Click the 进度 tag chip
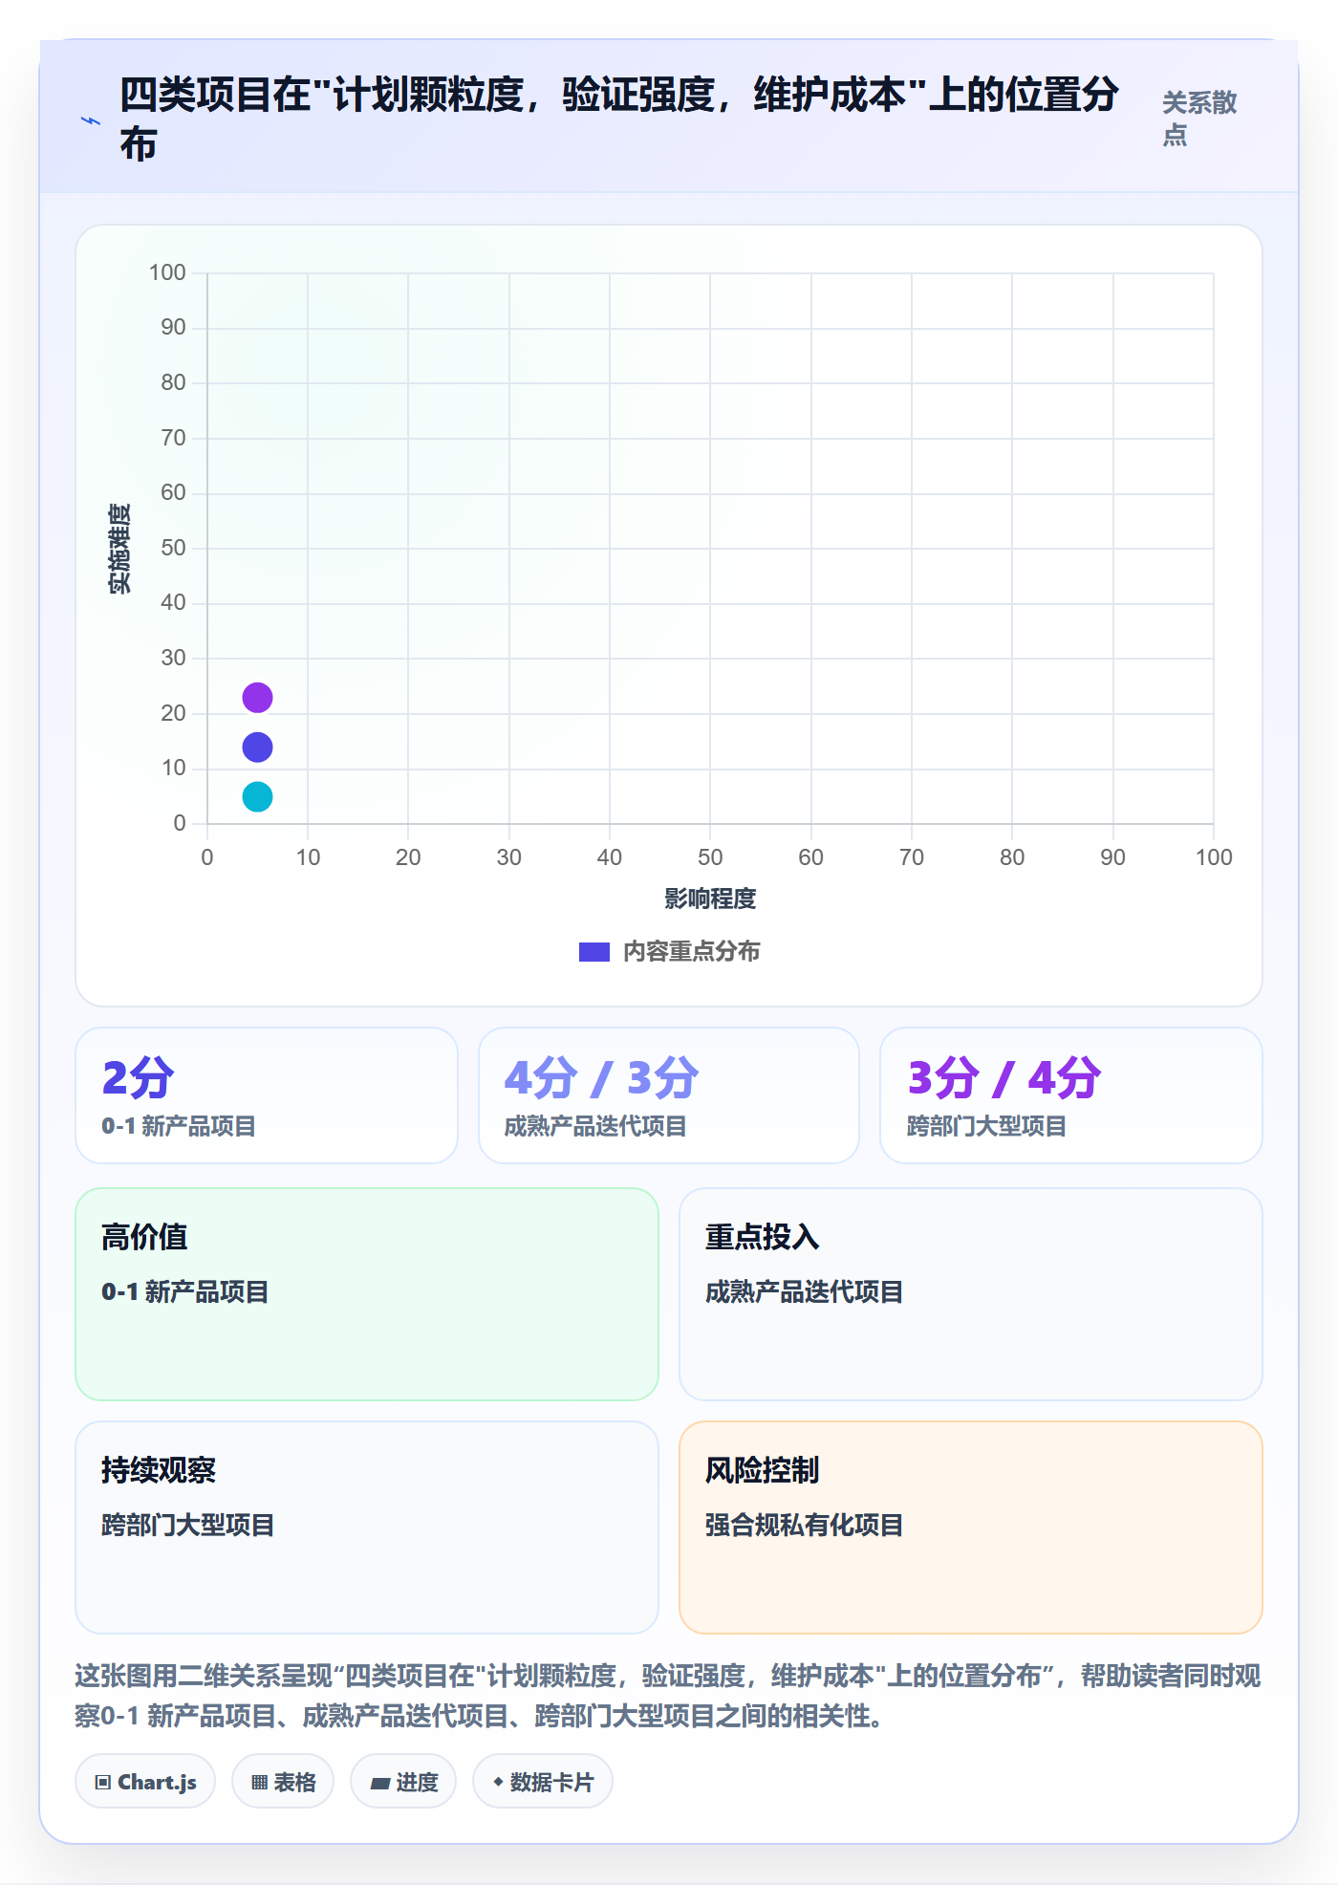Screen dimensions: 1338x1885 tap(403, 1782)
